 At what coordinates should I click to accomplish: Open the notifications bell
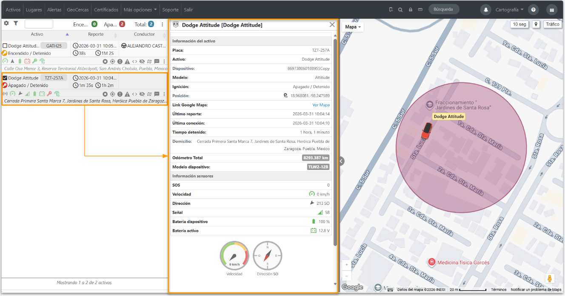coord(485,10)
